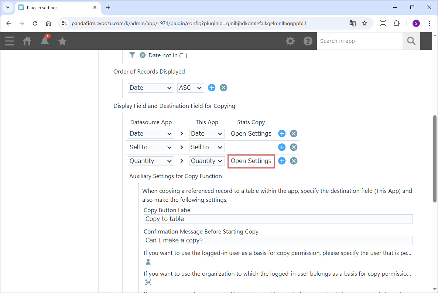
Task: Click the page vertical scrollbar
Action: pos(435,159)
